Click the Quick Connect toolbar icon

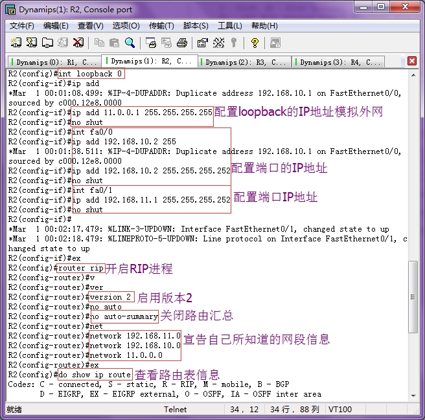point(32,43)
